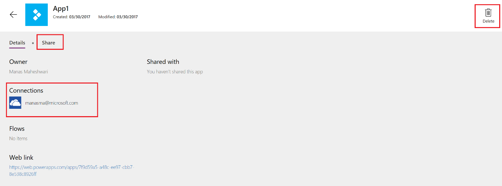Image resolution: width=502 pixels, height=186 pixels.
Task: Click the App1 title text
Action: pos(61,8)
